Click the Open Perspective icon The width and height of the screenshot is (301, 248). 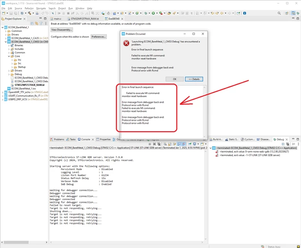(287, 13)
